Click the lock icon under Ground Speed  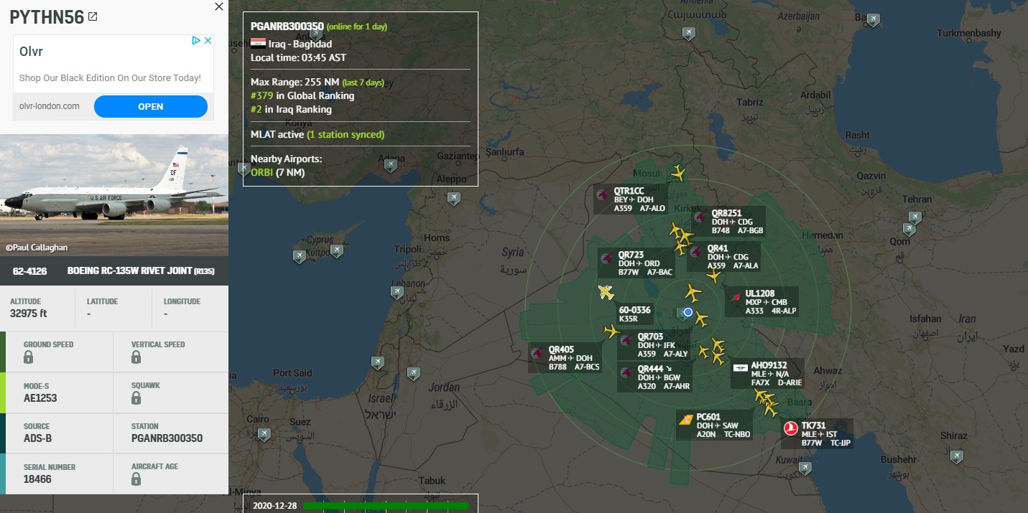click(x=29, y=357)
